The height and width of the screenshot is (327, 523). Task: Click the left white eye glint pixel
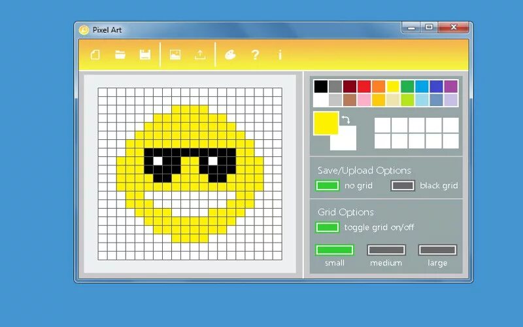[x=158, y=161]
